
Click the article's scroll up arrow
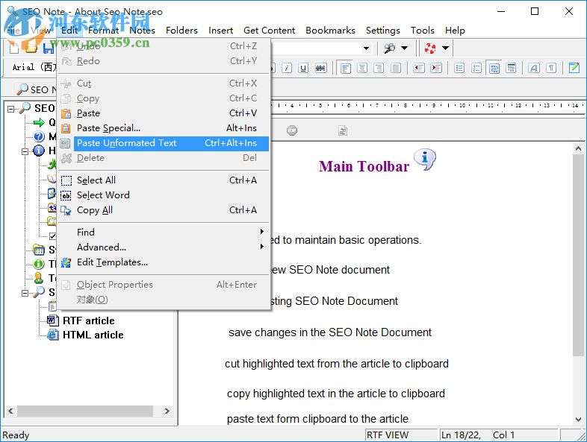(x=578, y=149)
